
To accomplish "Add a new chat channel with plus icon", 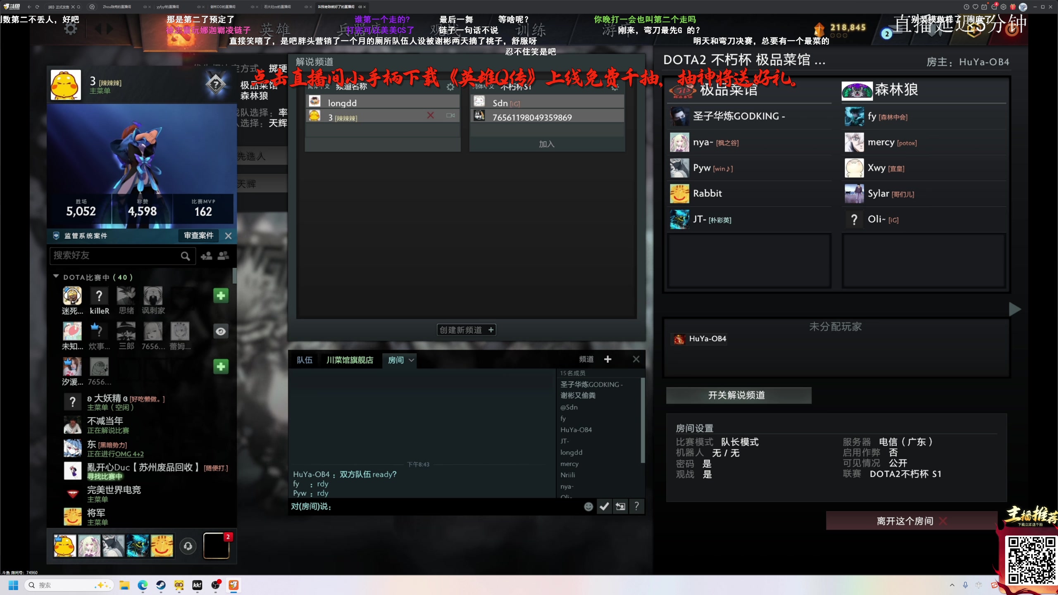I will (x=608, y=359).
